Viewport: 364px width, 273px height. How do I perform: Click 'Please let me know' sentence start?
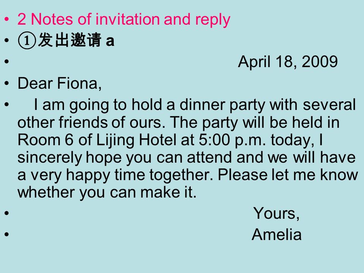click(288, 174)
